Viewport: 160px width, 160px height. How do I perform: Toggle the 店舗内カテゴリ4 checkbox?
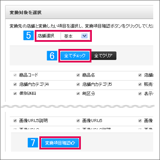click(x=15, y=84)
